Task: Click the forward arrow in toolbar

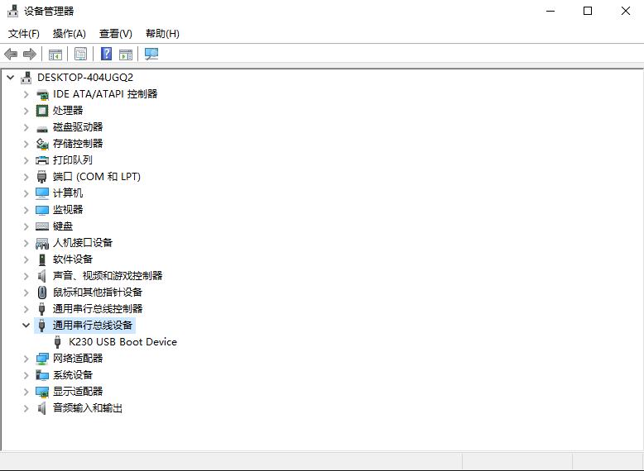Action: point(30,55)
